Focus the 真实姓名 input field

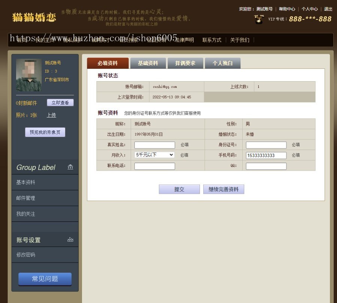tap(155, 145)
